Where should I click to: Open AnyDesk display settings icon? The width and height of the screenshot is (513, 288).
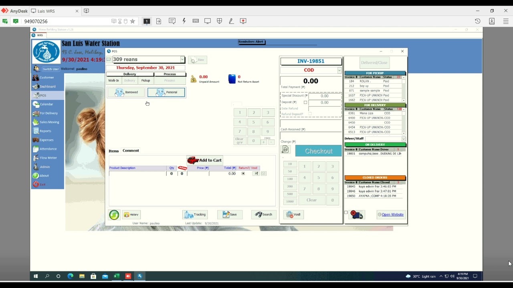(208, 21)
